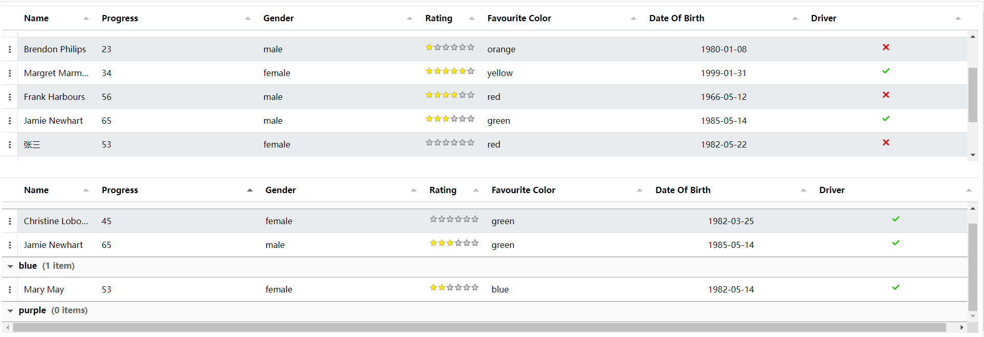
Task: Click row handle icon for Mary May
Action: (x=10, y=289)
